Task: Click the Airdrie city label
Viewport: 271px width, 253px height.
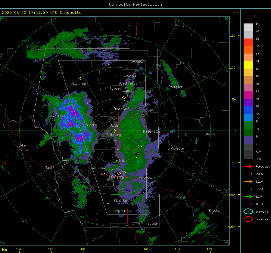Action: click(x=119, y=161)
